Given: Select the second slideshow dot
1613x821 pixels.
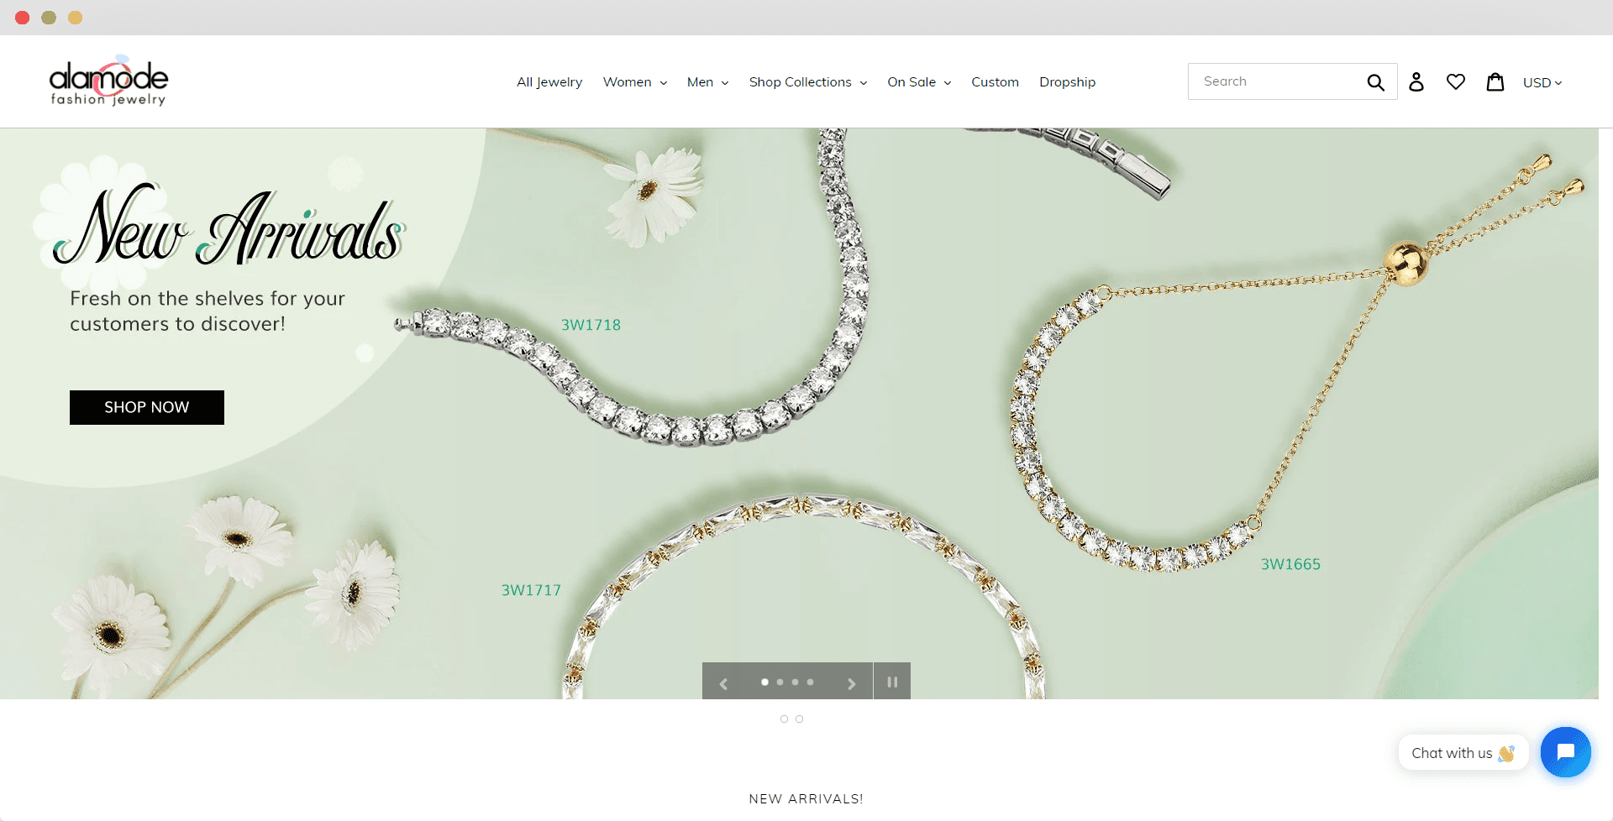Looking at the screenshot, I should click(x=780, y=682).
